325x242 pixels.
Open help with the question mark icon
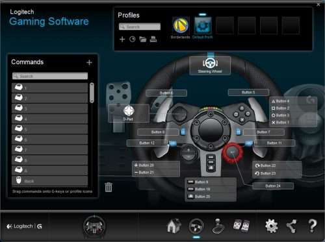click(313, 226)
